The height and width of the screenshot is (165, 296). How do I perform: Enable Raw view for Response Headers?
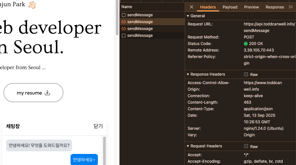tap(246, 74)
